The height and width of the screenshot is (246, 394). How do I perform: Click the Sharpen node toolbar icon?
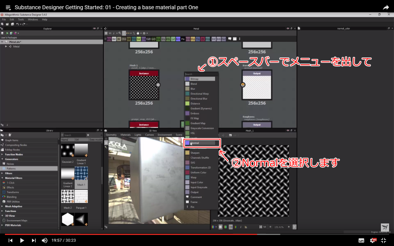pos(193,39)
